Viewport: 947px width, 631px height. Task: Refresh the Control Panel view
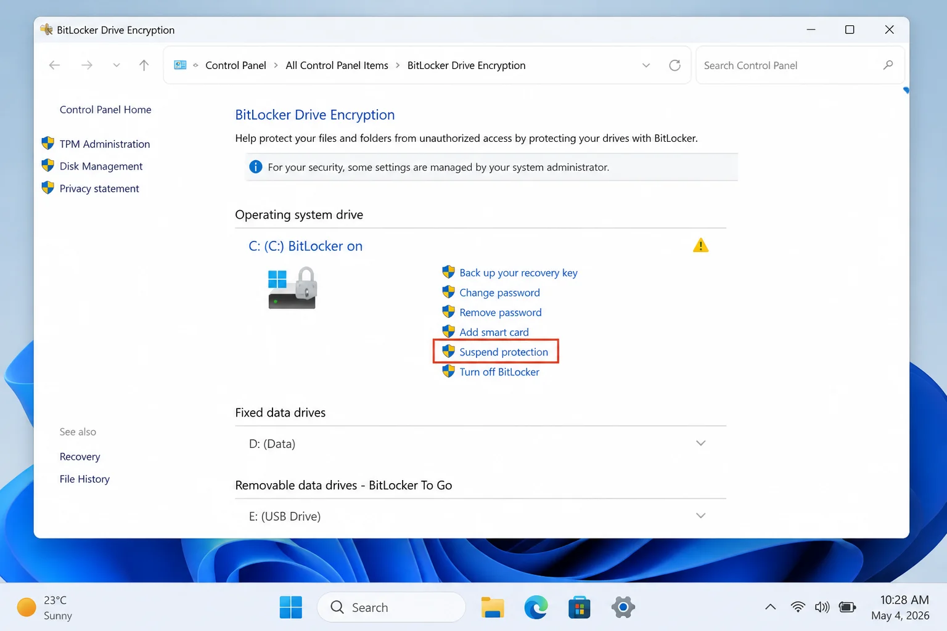coord(674,65)
